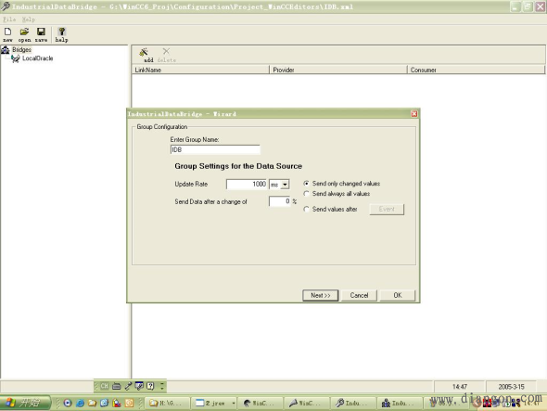This screenshot has width=547, height=411.
Task: Select the Bridges root tree icon
Action: pyautogui.click(x=6, y=50)
